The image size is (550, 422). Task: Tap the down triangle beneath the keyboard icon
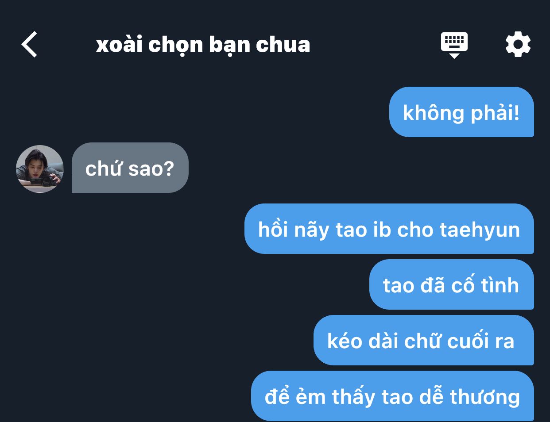[x=454, y=56]
